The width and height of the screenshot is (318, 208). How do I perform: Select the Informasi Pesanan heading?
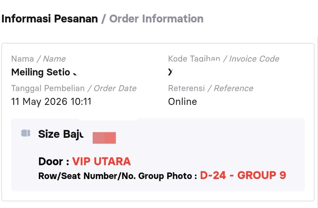pyautogui.click(x=50, y=19)
